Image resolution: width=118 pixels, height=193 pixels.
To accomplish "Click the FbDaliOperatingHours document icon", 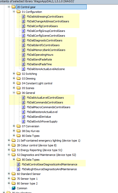I will tap(24, 55).
